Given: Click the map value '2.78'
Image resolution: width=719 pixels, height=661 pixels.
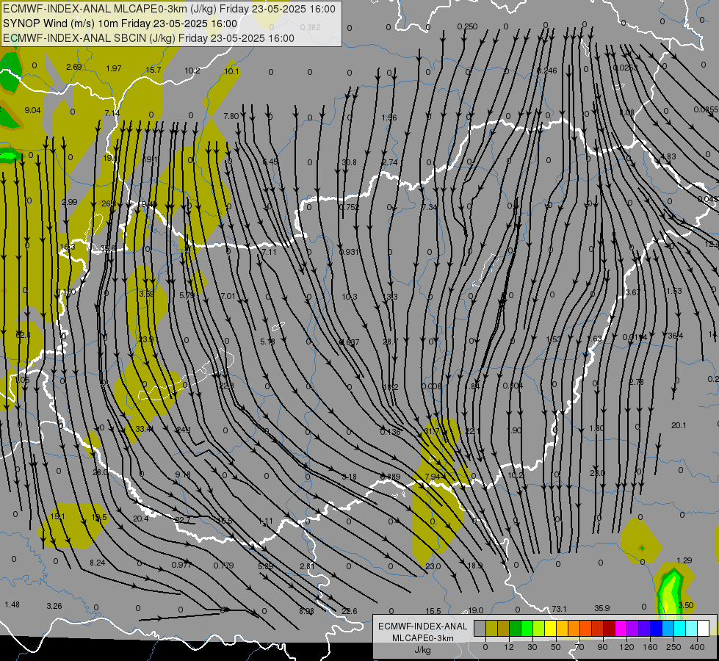Looking at the screenshot, I should pos(637,382).
